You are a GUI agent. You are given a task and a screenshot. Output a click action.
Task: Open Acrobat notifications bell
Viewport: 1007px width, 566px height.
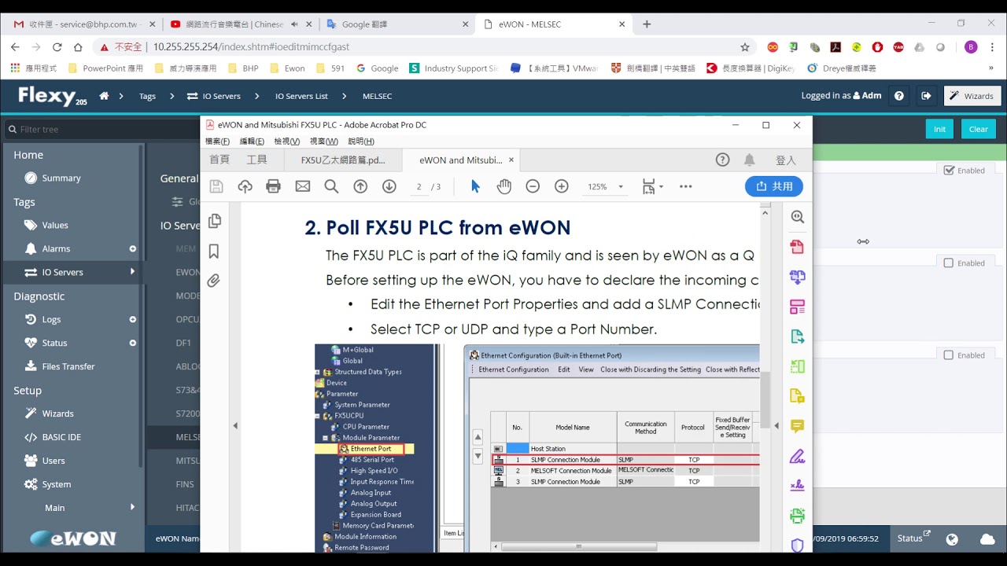tap(749, 160)
